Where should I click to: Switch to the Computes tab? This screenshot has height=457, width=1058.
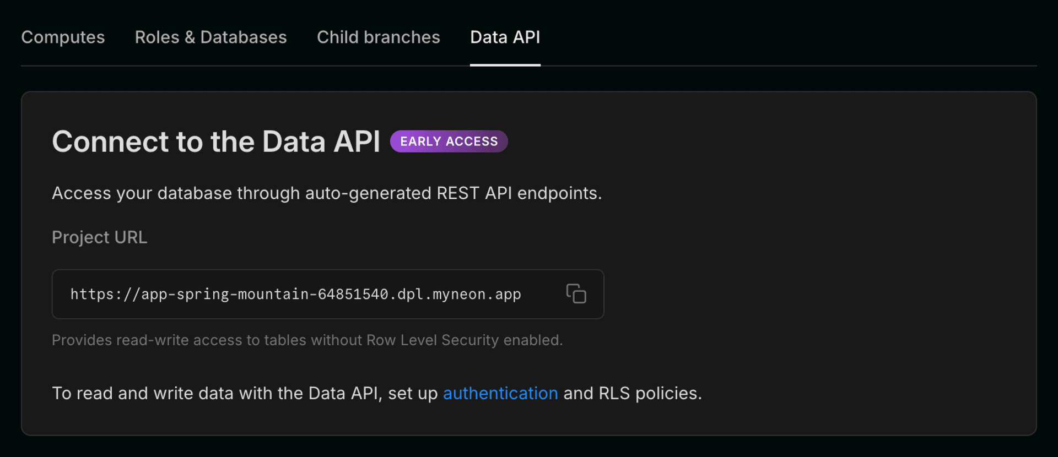(x=63, y=37)
